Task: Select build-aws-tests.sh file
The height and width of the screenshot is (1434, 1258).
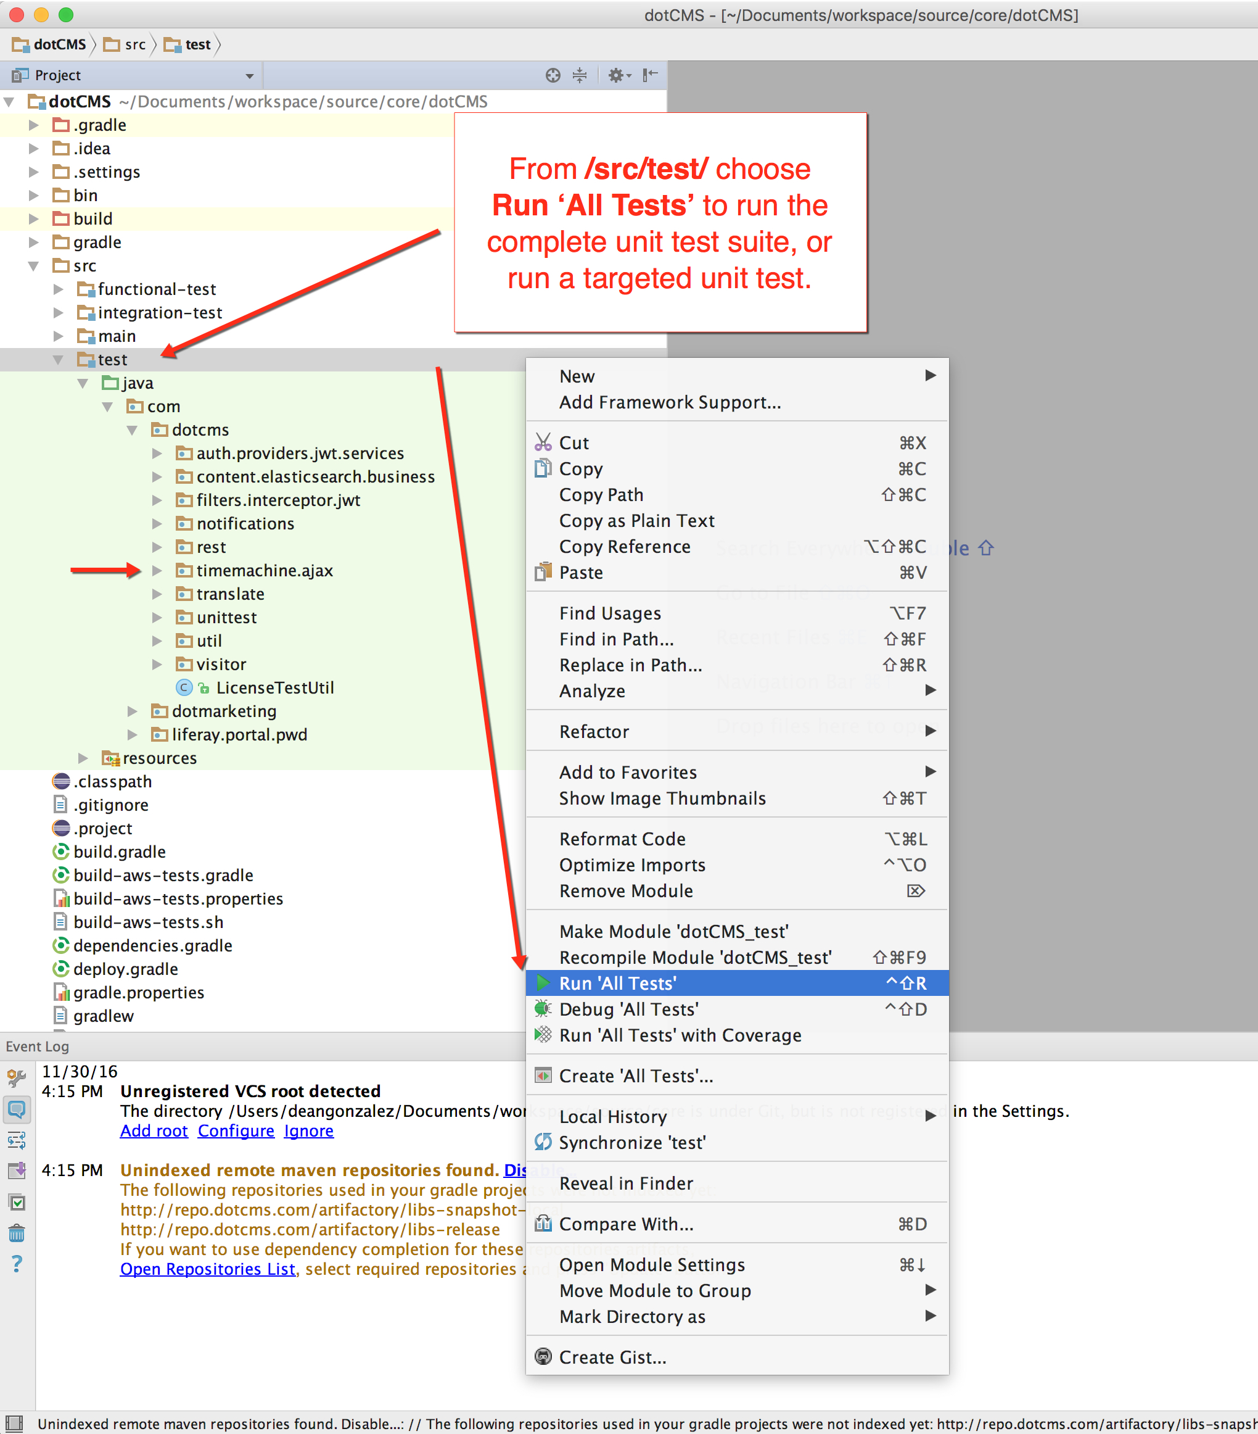Action: coord(148,922)
